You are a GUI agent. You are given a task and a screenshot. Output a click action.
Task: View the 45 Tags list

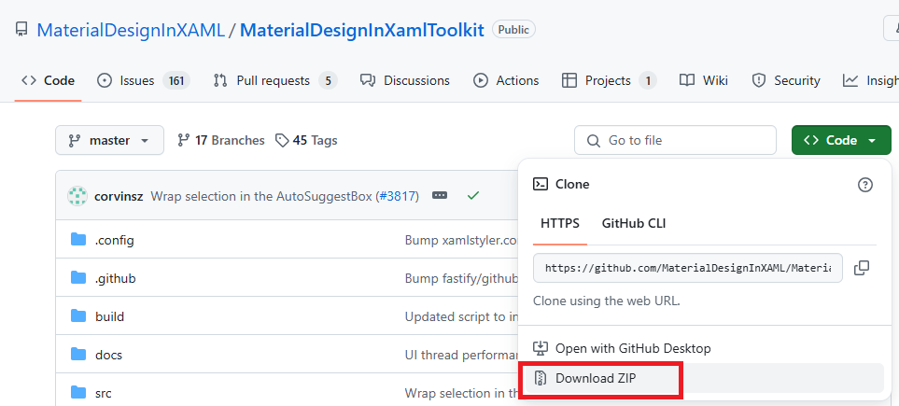point(306,141)
